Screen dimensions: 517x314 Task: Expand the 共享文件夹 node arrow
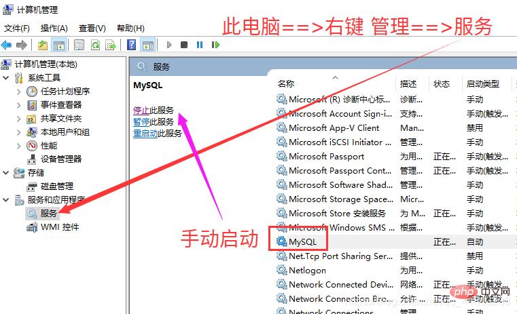pyautogui.click(x=19, y=119)
